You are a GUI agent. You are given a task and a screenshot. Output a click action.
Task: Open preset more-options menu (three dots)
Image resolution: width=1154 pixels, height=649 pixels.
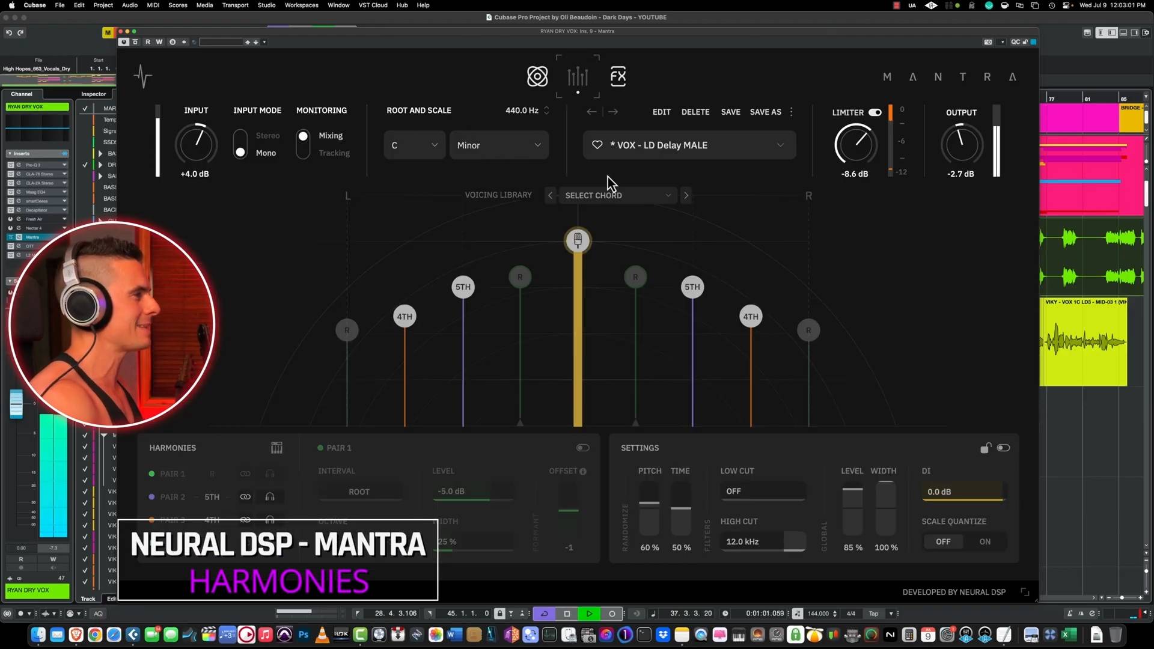[791, 112]
